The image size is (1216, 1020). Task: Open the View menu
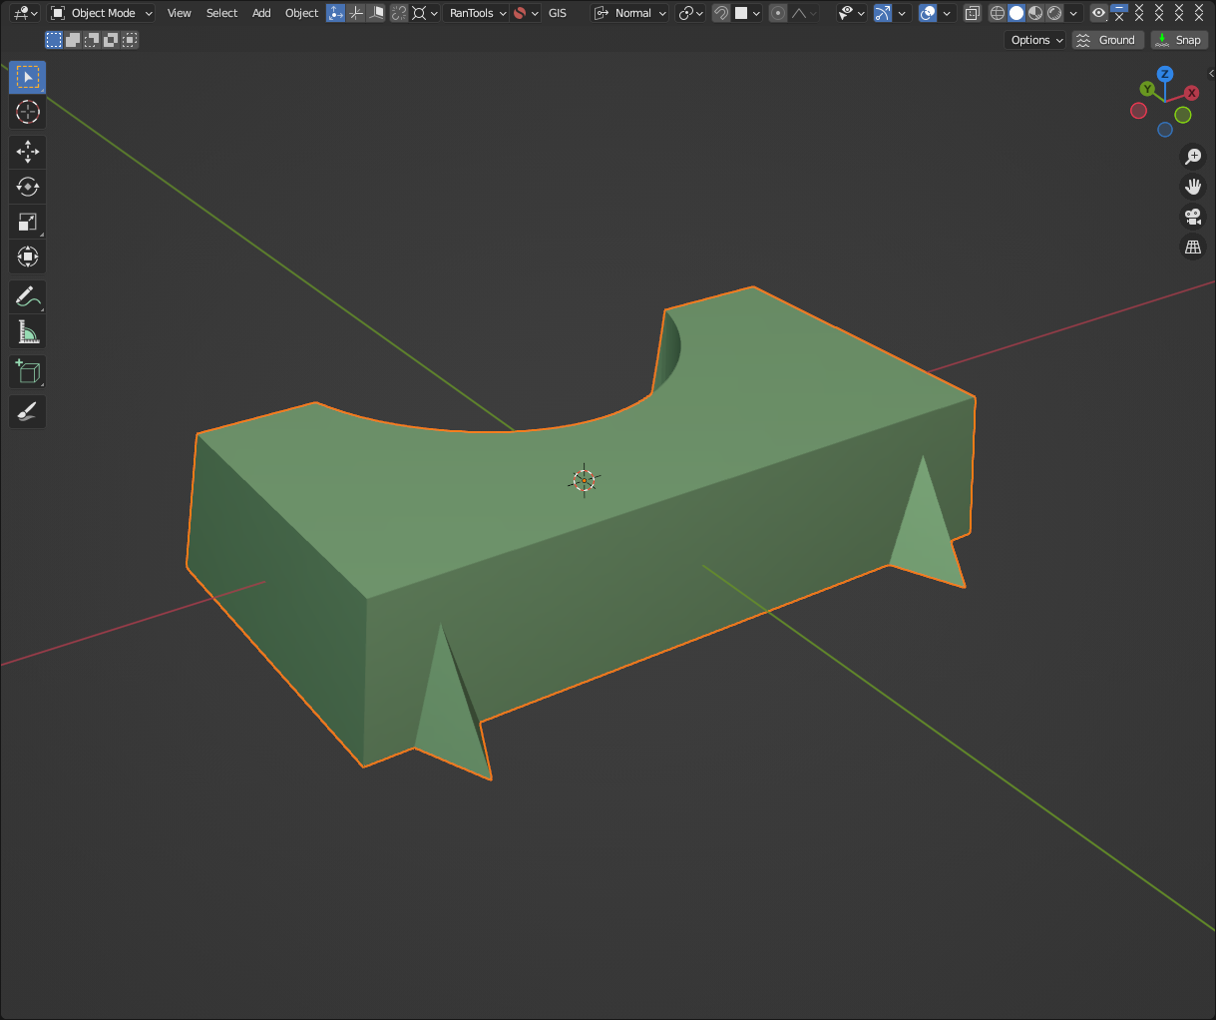(x=180, y=13)
